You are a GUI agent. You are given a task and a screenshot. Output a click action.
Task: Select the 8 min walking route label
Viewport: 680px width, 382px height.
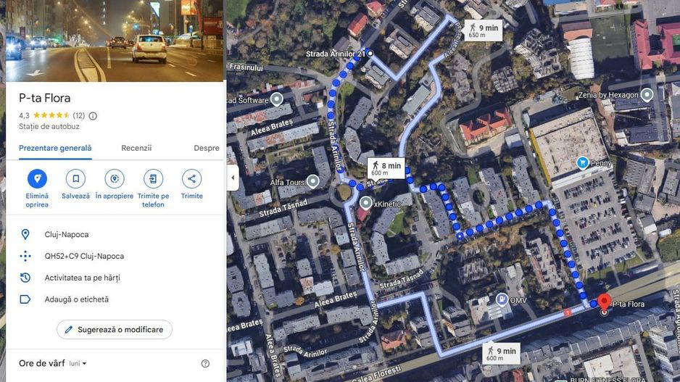386,169
